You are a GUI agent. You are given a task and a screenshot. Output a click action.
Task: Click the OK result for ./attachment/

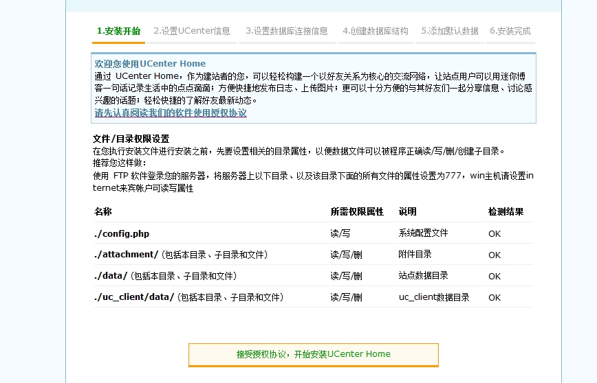(495, 255)
